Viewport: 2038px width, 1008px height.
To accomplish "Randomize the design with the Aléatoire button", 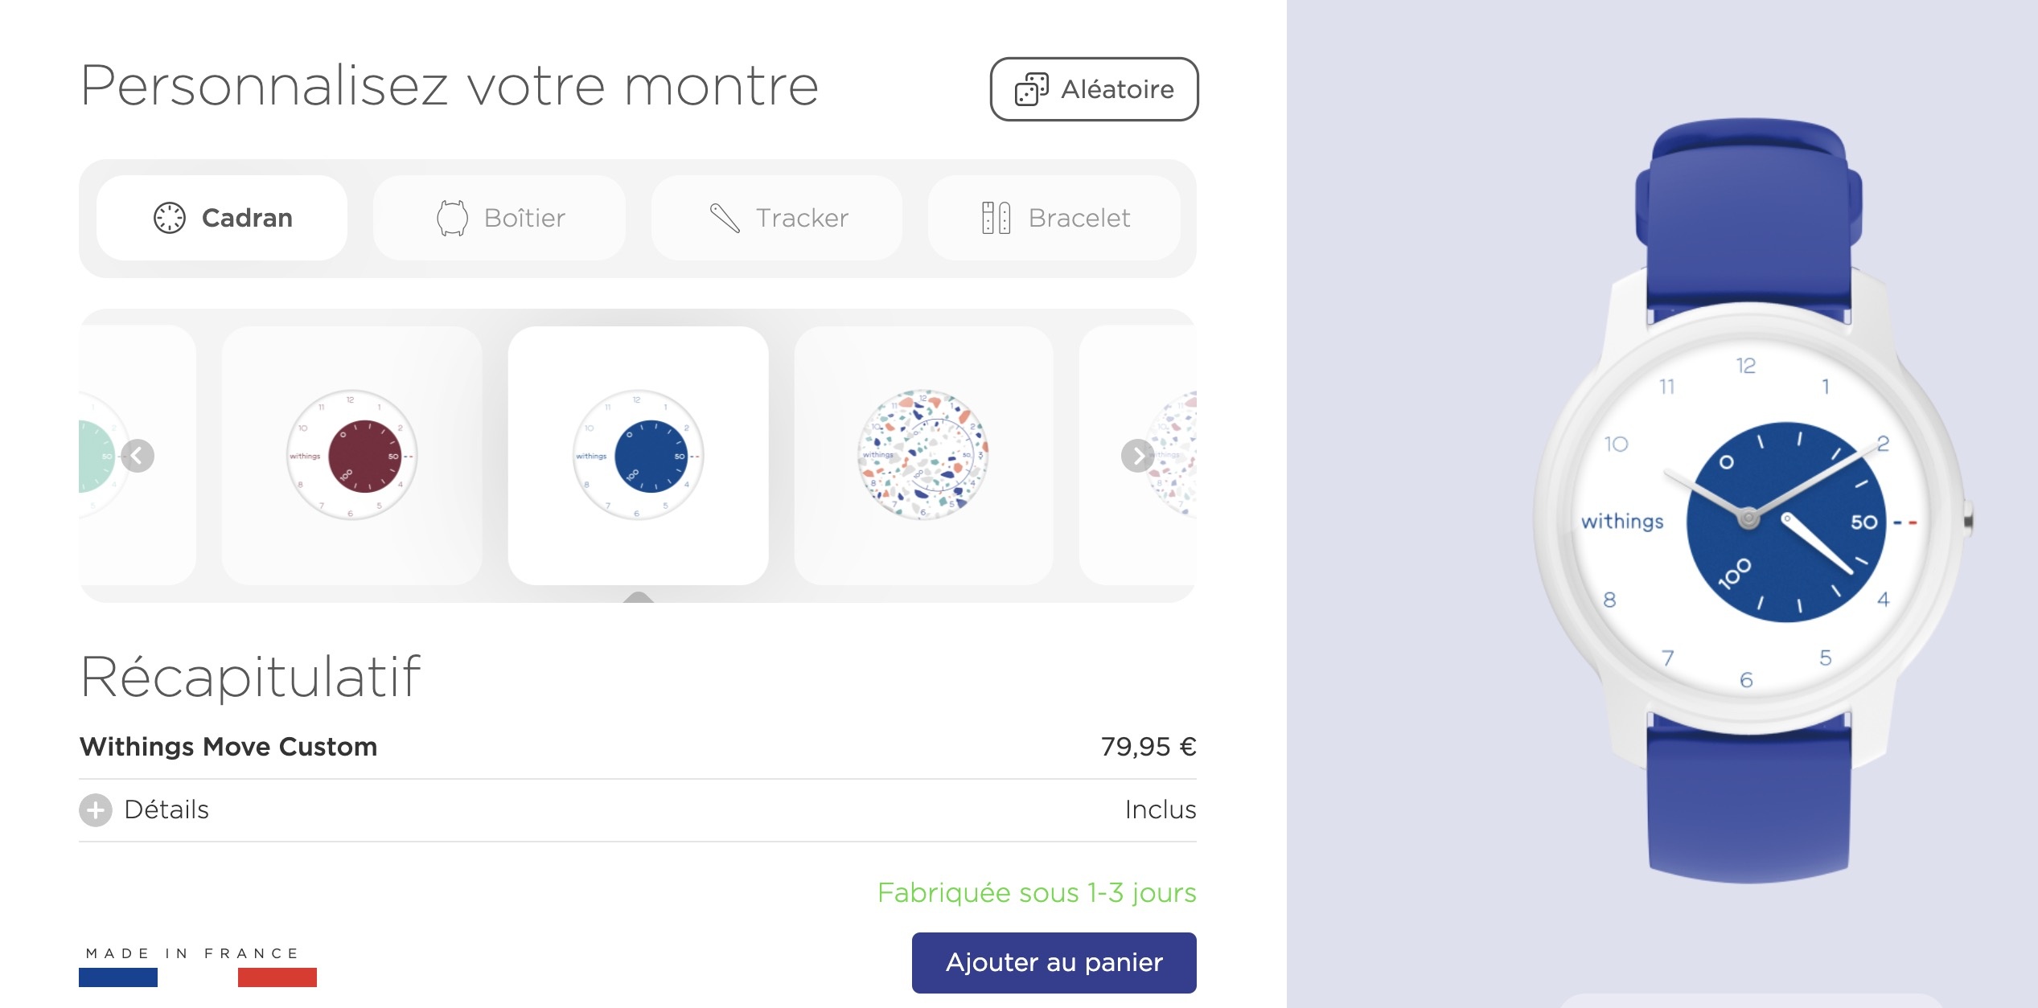I will click(x=1094, y=89).
